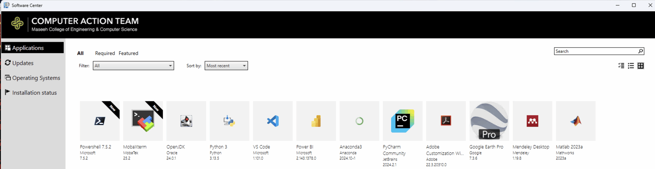View the Installation status section label
Image resolution: width=655 pixels, height=169 pixels.
tap(35, 93)
